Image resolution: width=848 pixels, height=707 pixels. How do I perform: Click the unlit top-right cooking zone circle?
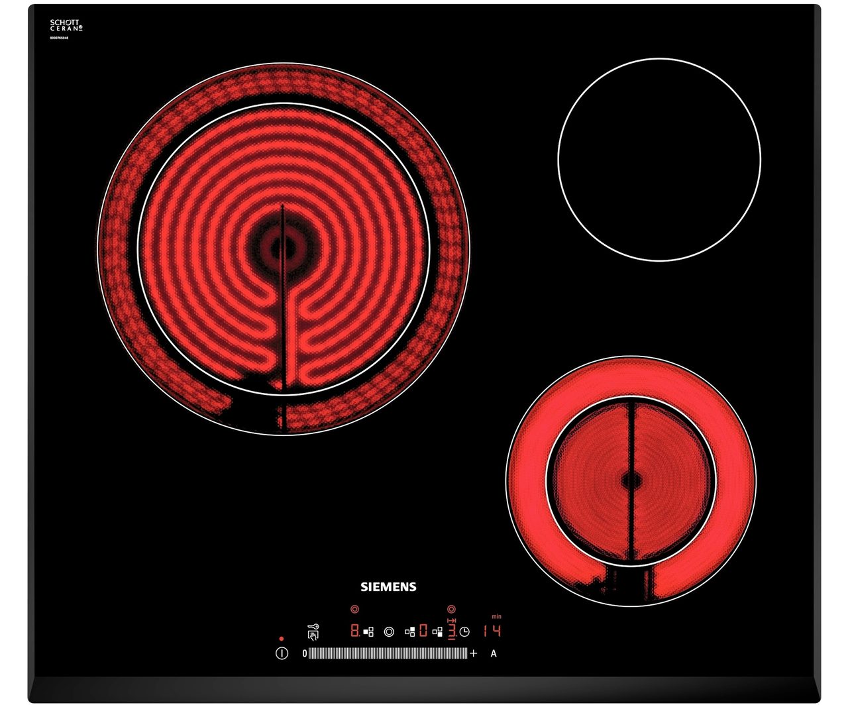coord(659,159)
